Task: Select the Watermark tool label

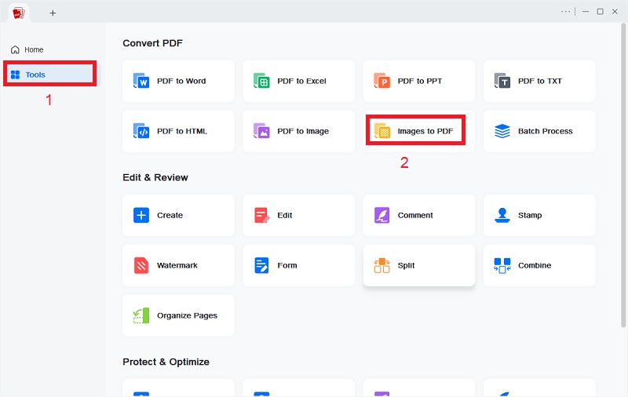Action: 177,265
